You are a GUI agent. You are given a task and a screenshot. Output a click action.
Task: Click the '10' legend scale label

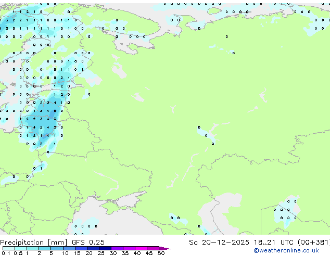tap(65, 253)
